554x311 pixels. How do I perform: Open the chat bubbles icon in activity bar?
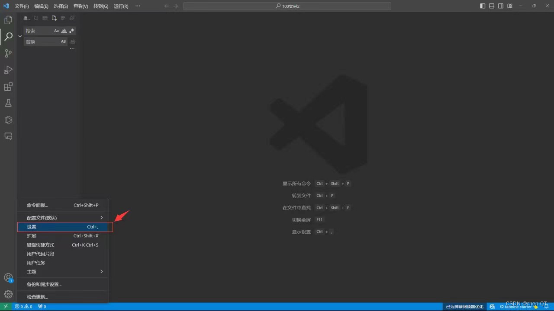(x=8, y=136)
